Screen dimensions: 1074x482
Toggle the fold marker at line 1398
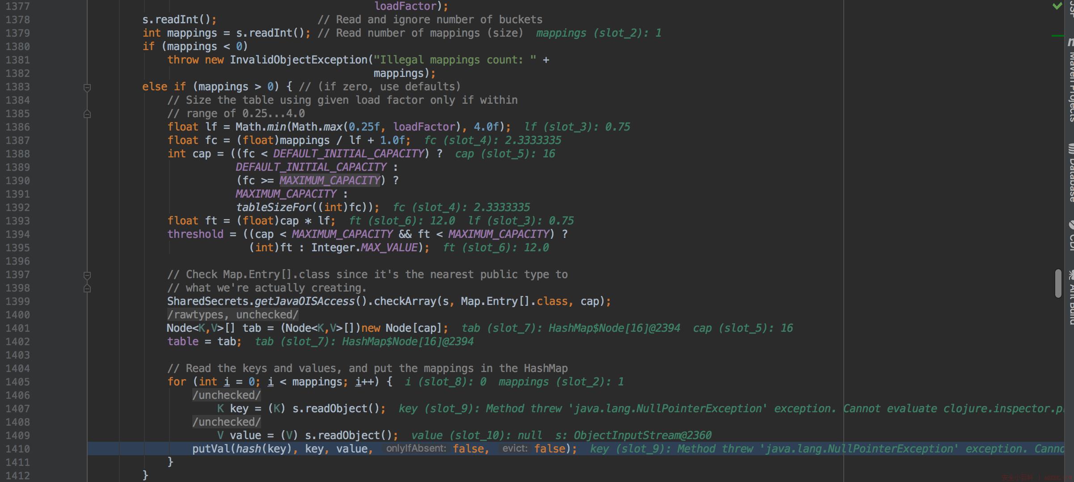pyautogui.click(x=87, y=288)
